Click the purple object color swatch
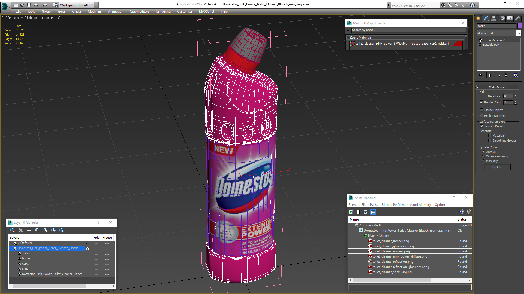 pos(520,26)
